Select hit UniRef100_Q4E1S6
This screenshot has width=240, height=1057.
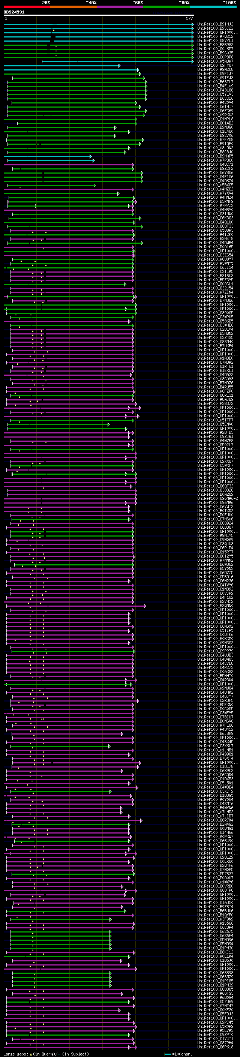[215, 177]
